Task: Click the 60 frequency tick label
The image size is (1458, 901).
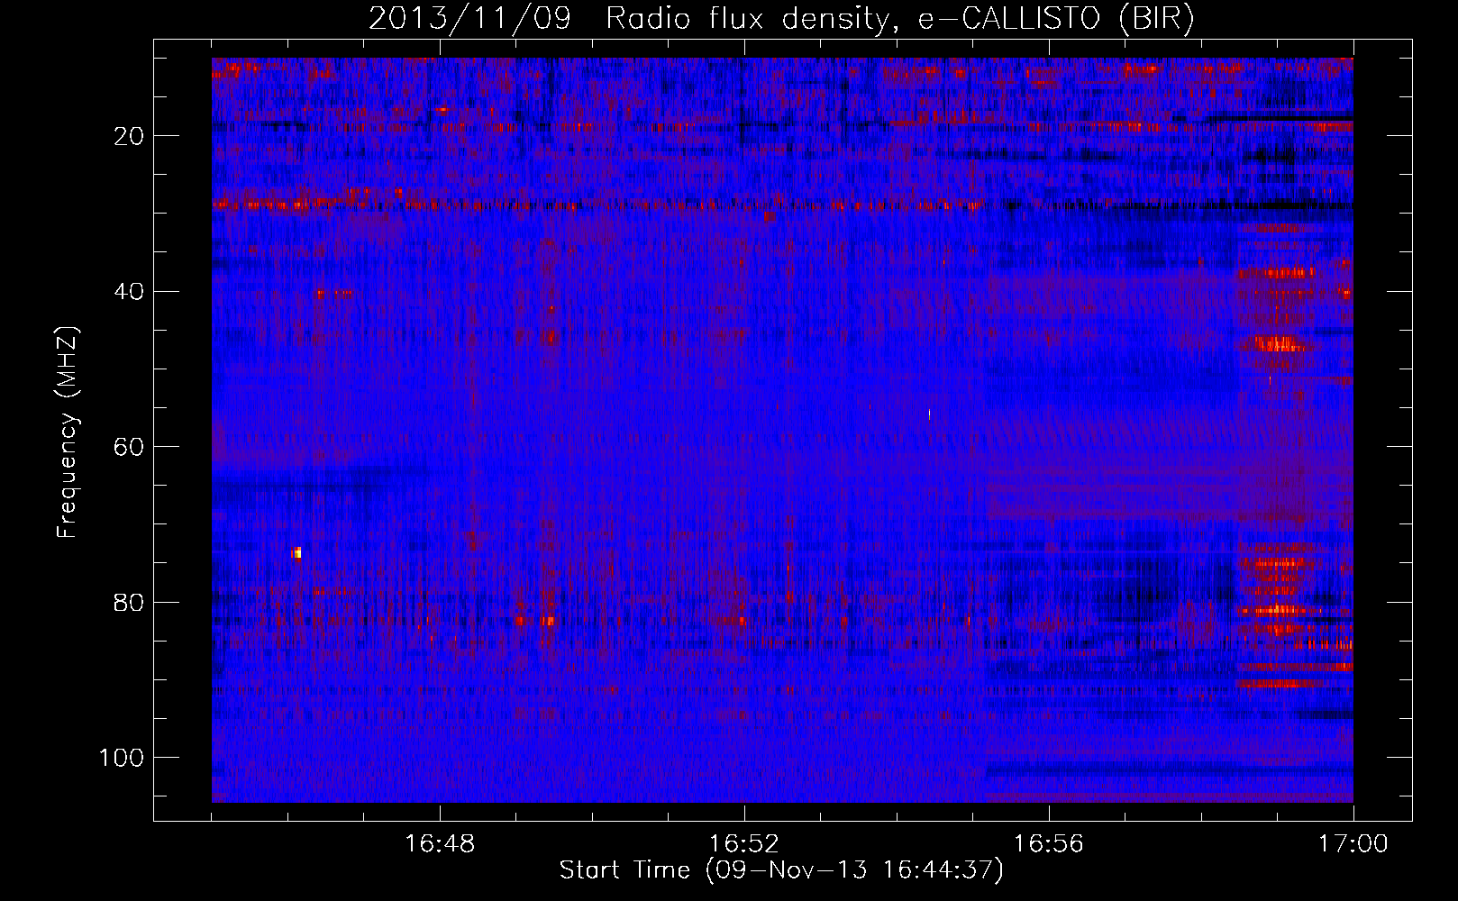Action: pos(129,447)
